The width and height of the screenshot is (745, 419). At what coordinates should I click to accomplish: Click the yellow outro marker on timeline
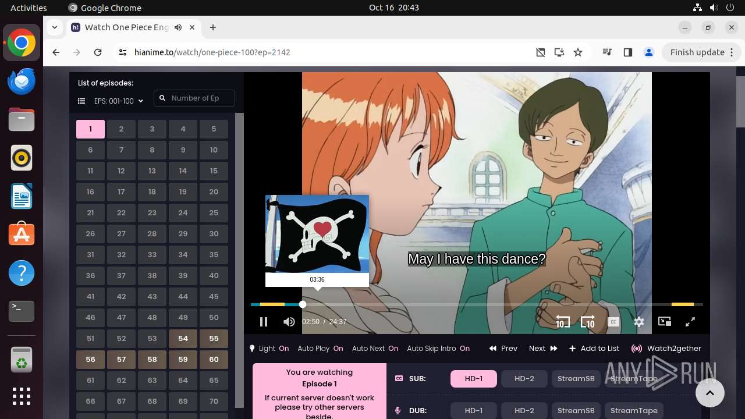click(x=682, y=304)
